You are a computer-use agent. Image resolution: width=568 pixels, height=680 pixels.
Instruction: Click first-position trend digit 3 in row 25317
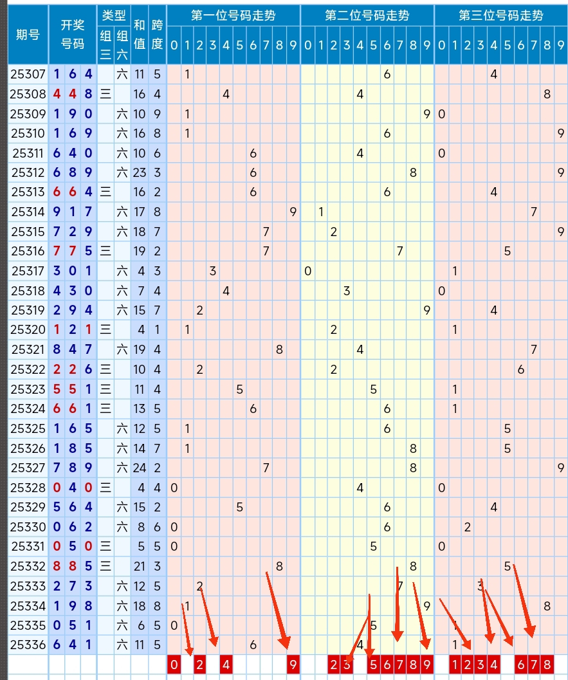click(212, 271)
